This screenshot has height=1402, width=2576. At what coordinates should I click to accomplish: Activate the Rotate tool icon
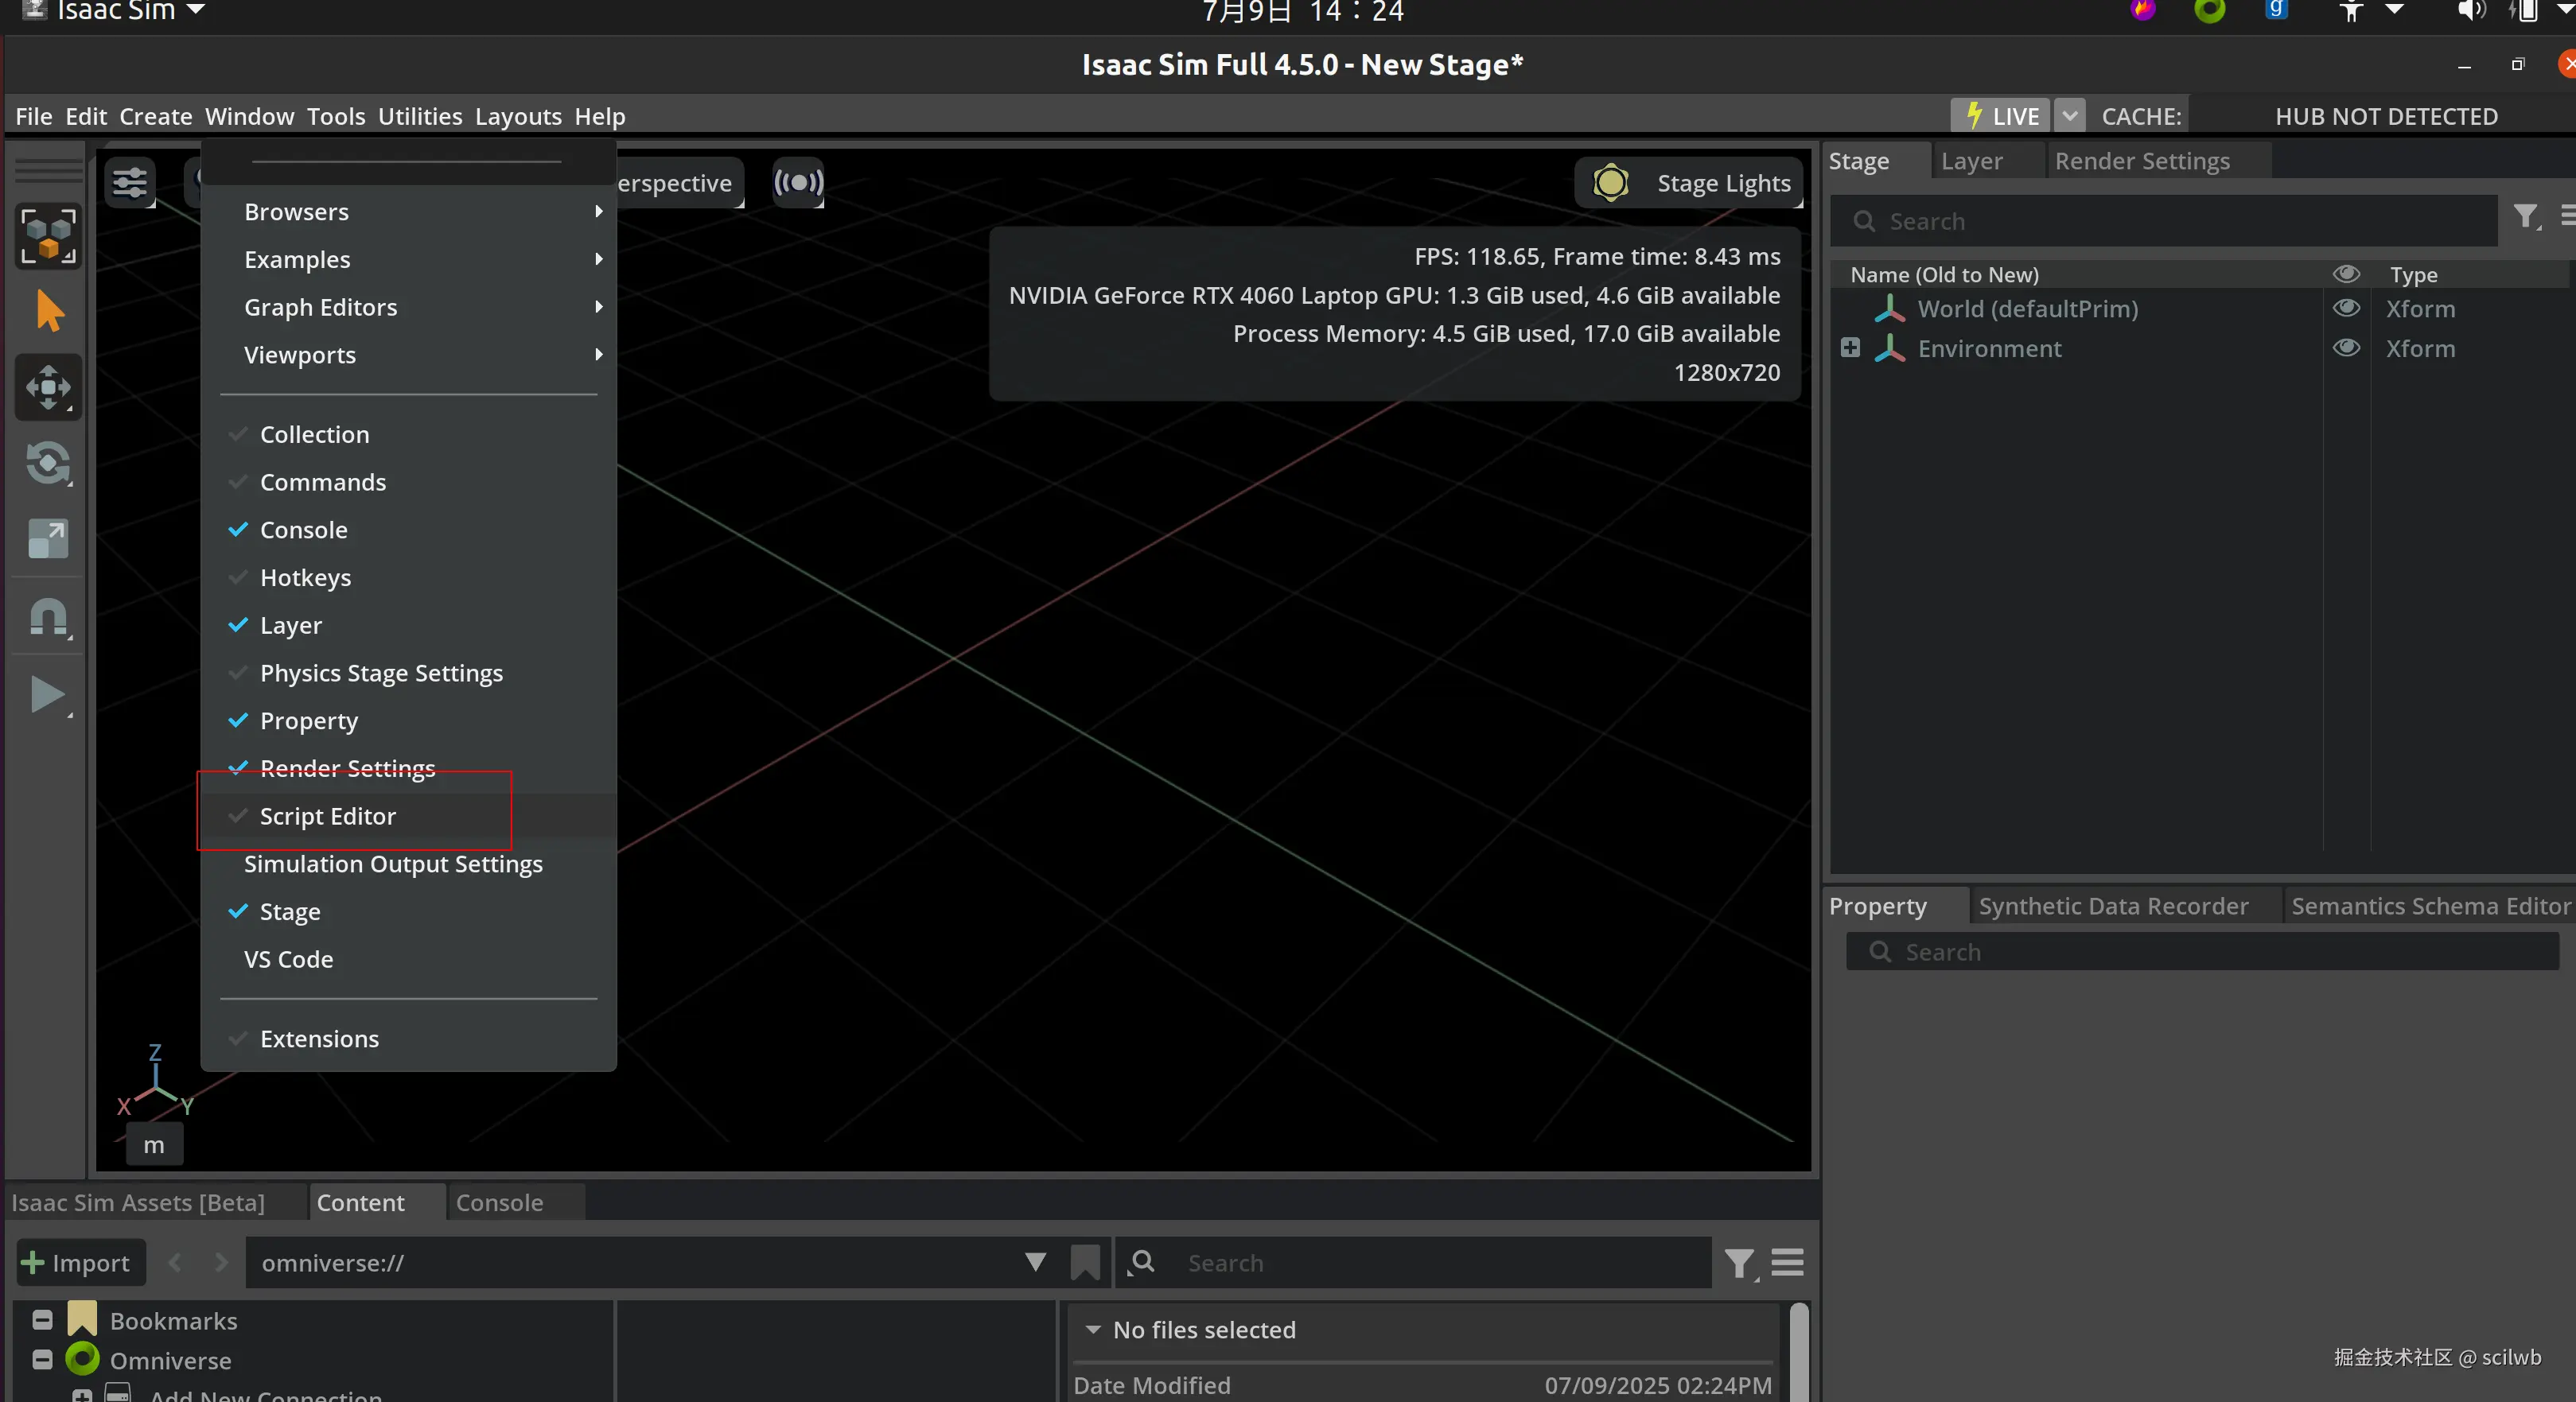[48, 463]
